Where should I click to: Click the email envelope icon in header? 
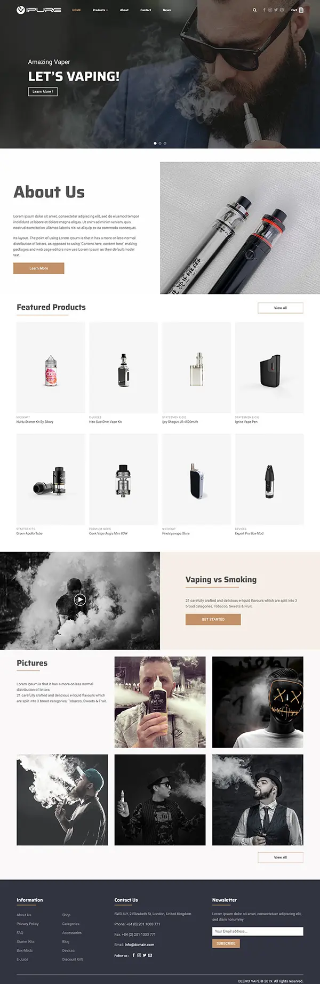point(282,10)
